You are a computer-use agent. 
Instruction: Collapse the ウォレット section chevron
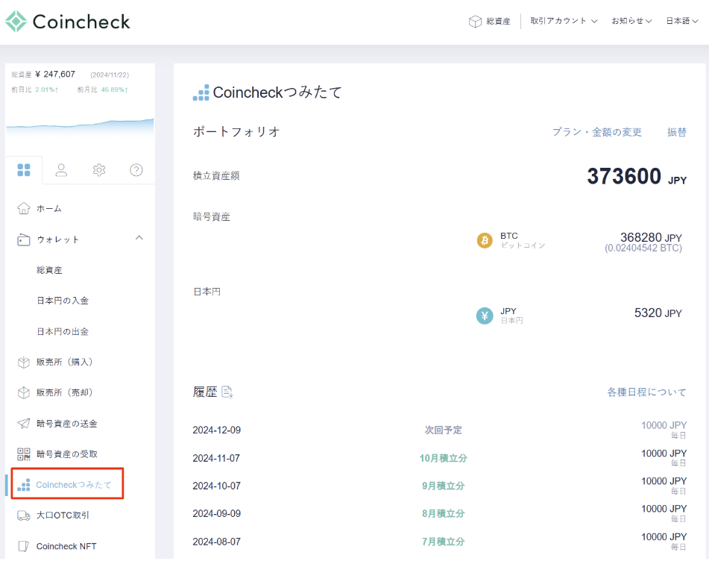[139, 239]
